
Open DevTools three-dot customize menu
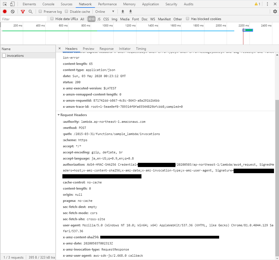pos(267,4)
